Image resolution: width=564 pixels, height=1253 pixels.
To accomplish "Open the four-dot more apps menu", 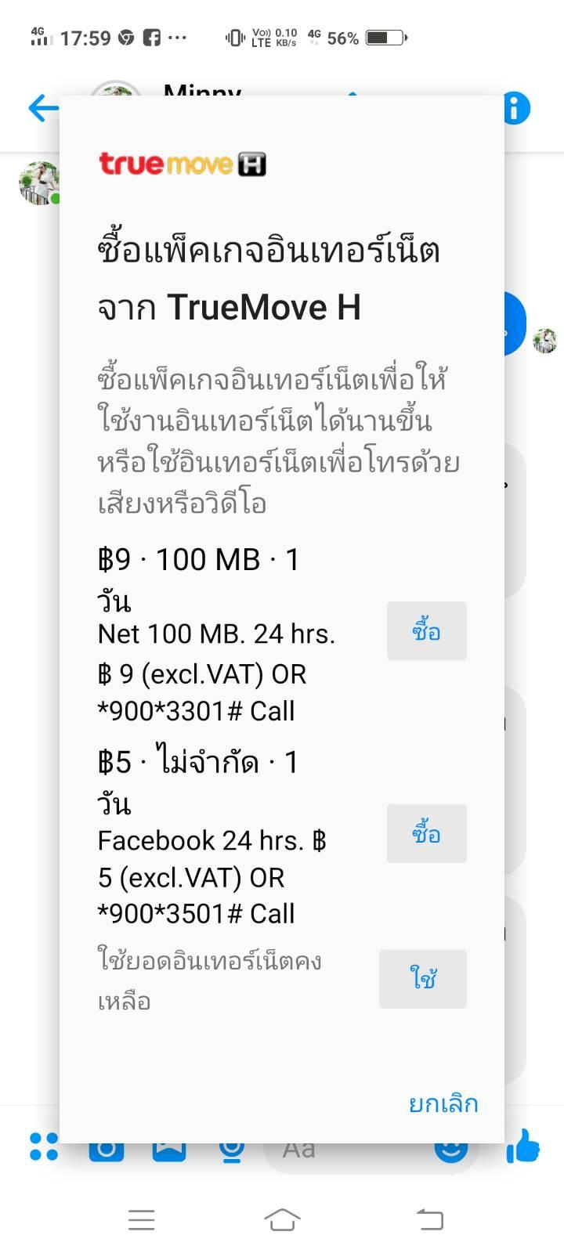I will 43,1147.
